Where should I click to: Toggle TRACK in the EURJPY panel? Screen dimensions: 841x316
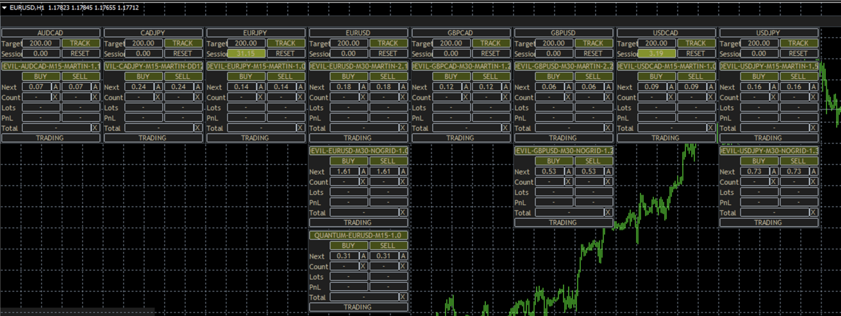pos(286,43)
